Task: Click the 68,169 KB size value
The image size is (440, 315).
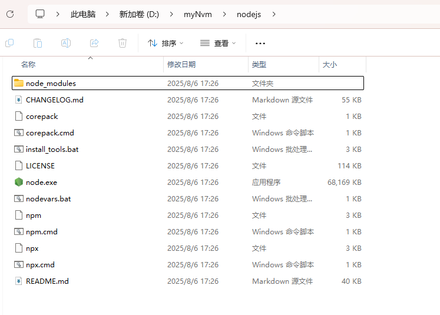Action: click(x=345, y=183)
